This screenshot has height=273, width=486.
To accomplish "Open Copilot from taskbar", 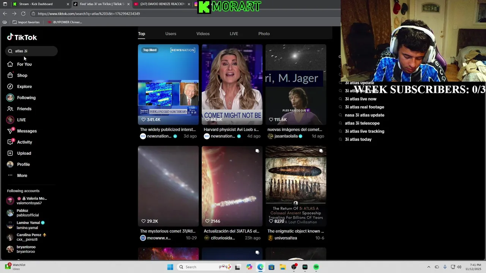I will pos(249,267).
